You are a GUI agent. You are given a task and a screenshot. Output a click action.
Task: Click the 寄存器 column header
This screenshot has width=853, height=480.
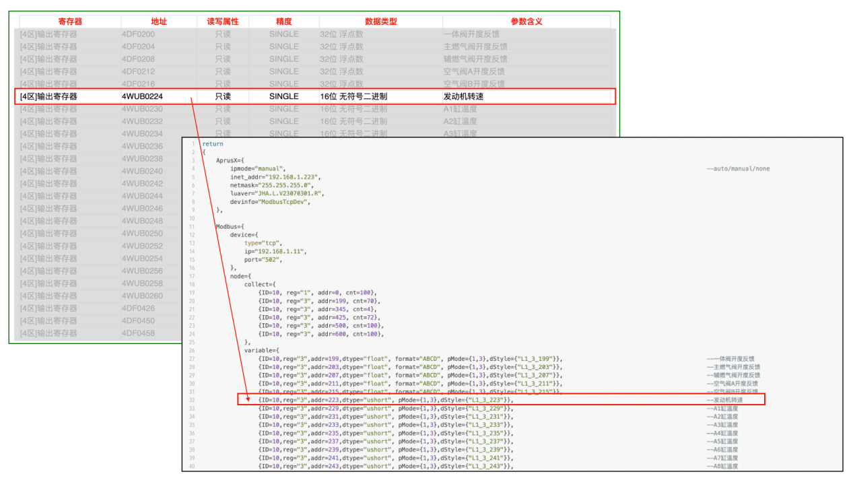pos(70,22)
